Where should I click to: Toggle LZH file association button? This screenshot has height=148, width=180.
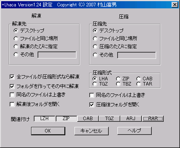coord(45,119)
